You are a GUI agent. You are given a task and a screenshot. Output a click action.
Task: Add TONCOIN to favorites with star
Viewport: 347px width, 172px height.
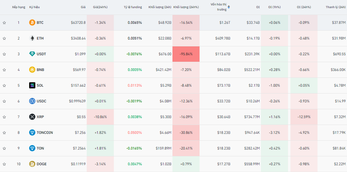(x=4, y=133)
